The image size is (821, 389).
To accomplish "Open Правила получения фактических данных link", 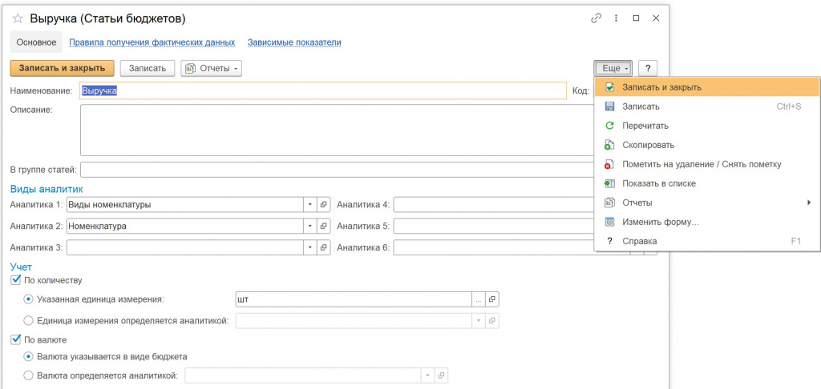I will [152, 42].
